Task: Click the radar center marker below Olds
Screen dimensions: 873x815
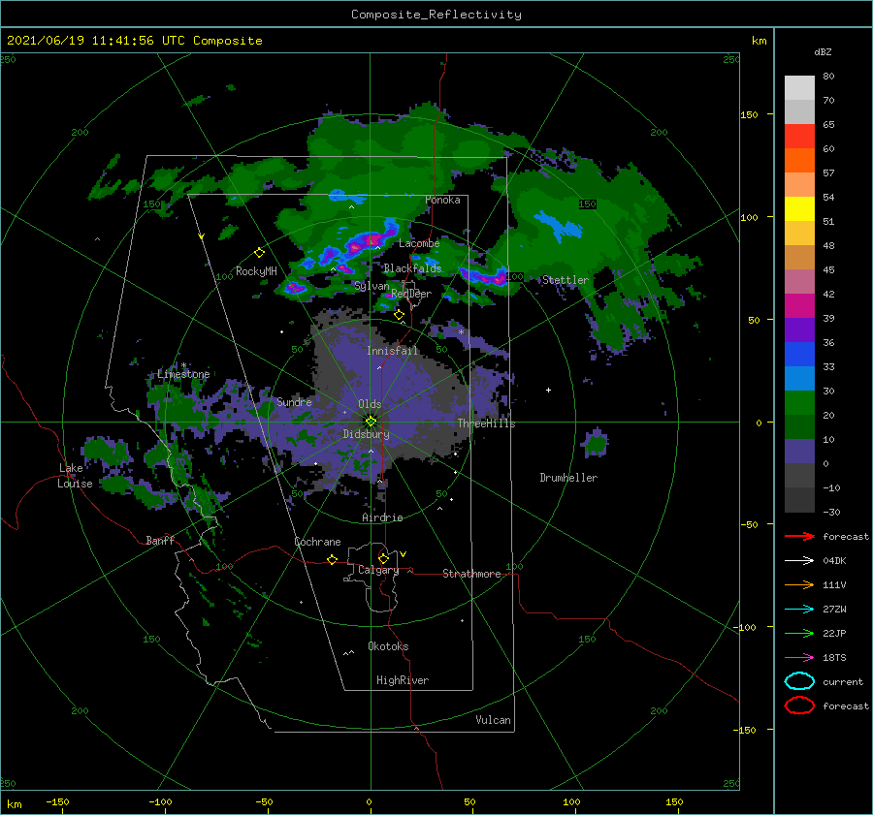Action: click(x=371, y=422)
